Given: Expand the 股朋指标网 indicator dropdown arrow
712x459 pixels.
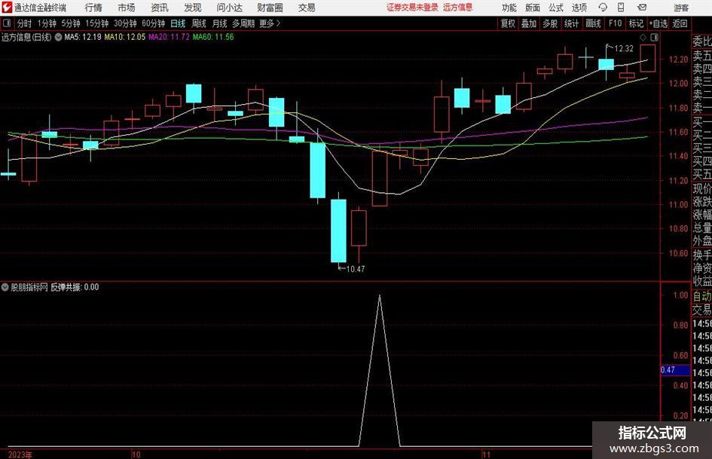Looking at the screenshot, I should point(5,287).
